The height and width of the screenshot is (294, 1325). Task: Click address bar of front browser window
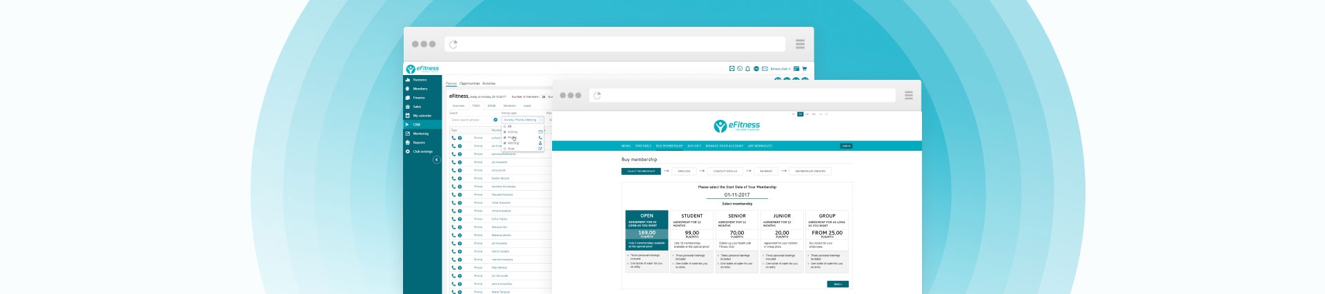point(742,96)
